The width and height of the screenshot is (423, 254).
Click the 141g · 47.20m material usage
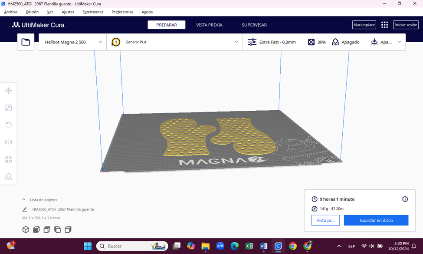point(331,209)
